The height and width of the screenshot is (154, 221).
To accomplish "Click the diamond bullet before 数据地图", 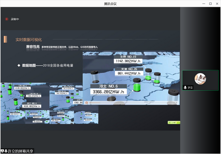I will [19, 65].
